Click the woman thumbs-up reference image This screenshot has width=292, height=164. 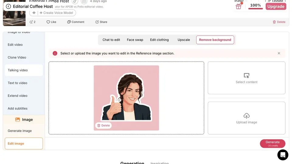coord(127,98)
